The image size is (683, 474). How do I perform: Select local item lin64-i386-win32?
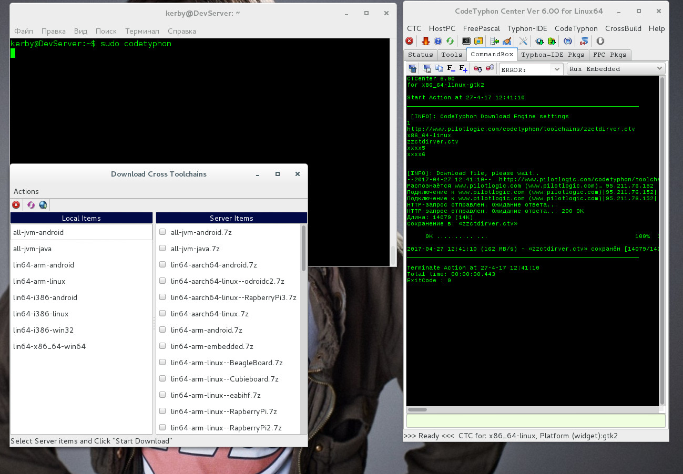tap(81, 330)
